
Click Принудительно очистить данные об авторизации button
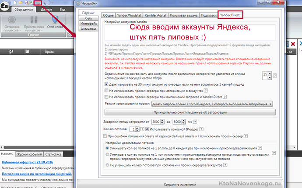point(190,112)
